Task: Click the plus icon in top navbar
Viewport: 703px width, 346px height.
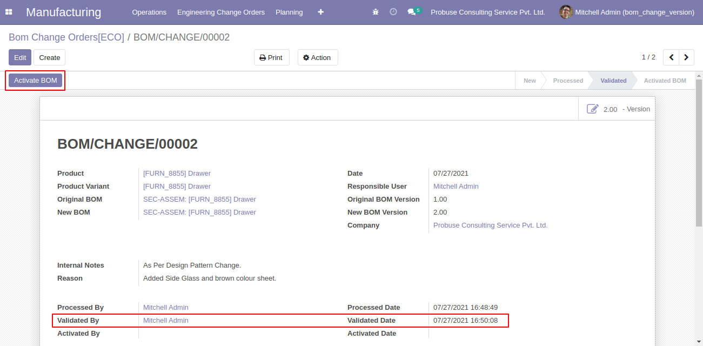Action: pyautogui.click(x=321, y=12)
